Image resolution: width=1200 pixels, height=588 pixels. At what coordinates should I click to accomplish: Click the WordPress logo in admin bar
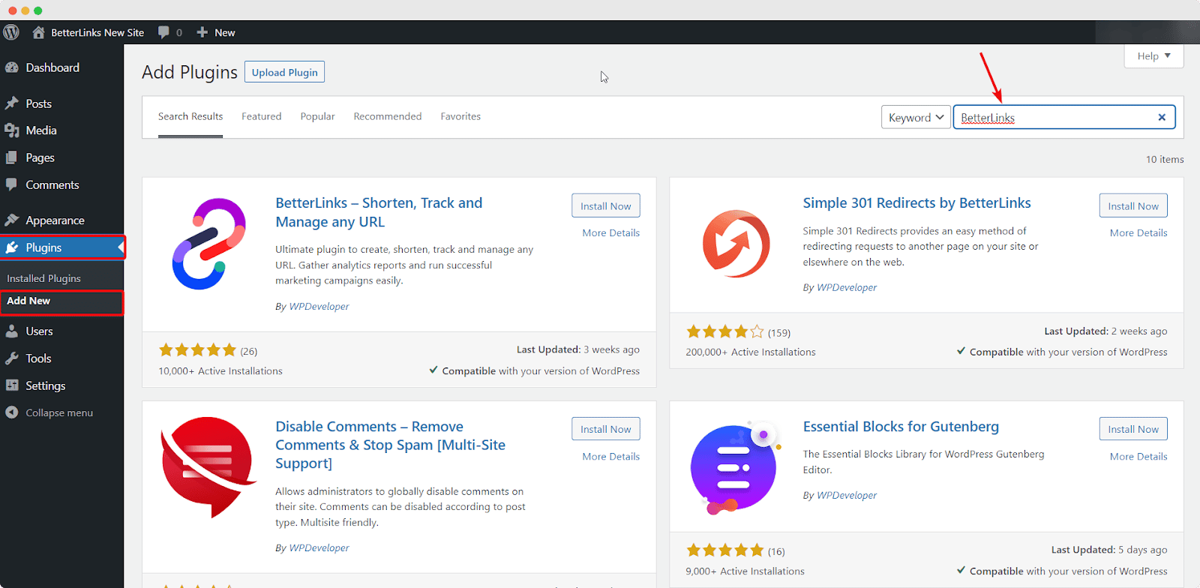coord(11,32)
